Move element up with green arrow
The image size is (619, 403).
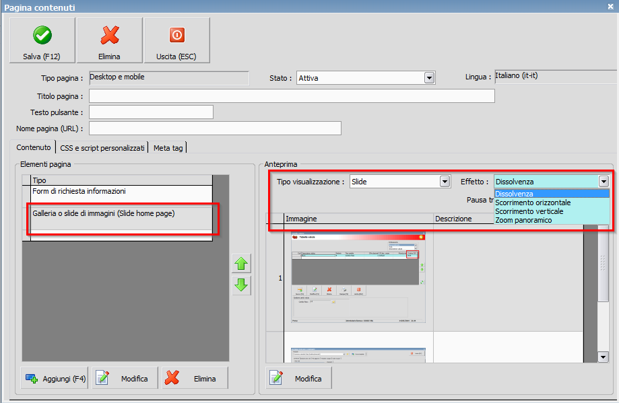point(241,264)
